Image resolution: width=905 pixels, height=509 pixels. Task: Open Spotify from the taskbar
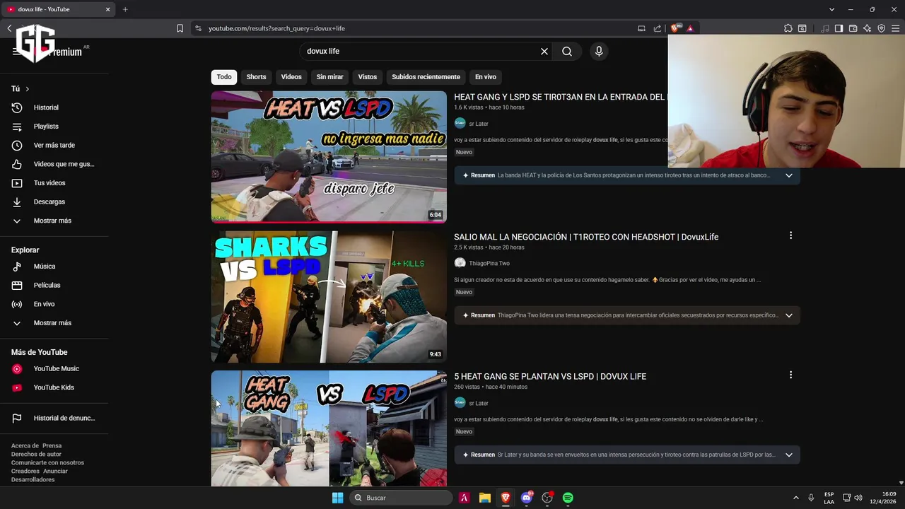(x=568, y=498)
